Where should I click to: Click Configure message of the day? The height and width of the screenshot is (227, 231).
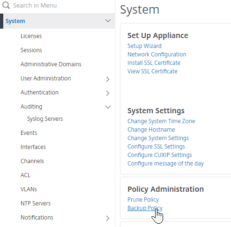(x=165, y=164)
